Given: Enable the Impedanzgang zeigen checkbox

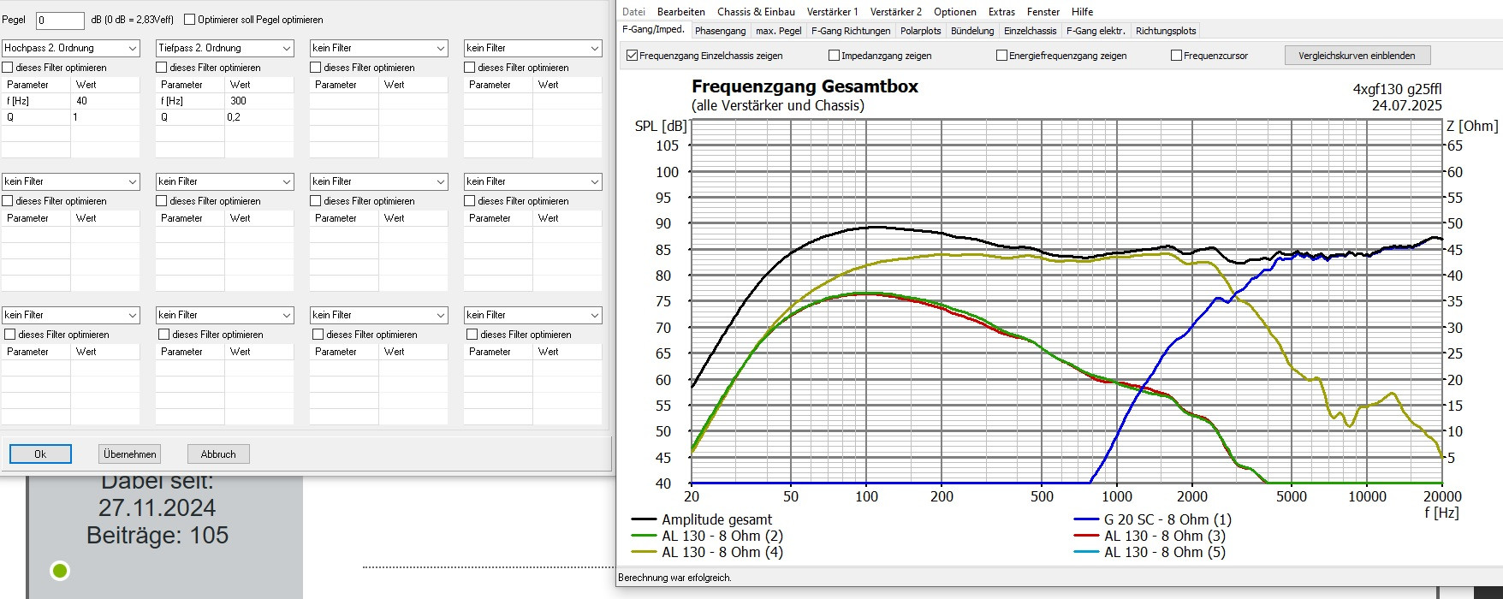Looking at the screenshot, I should (x=834, y=56).
